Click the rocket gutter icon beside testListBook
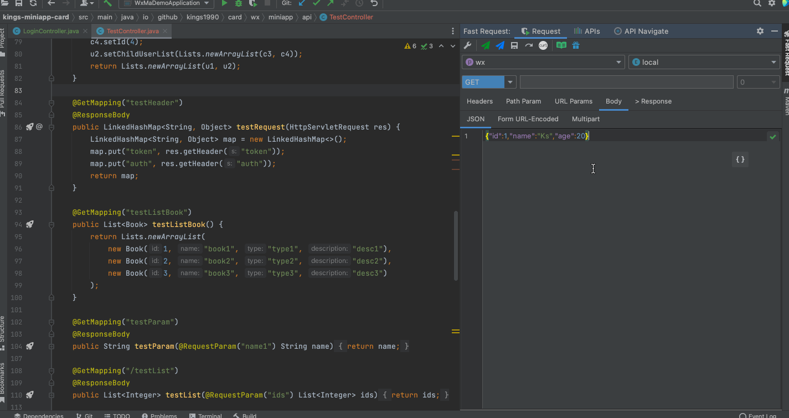789x418 pixels. pos(30,224)
